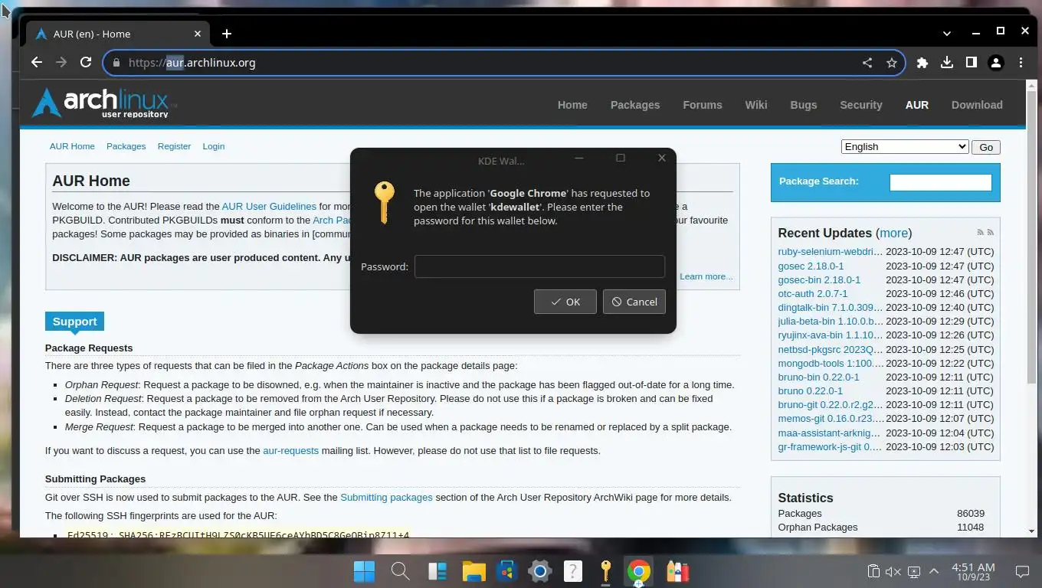Open the Home navigation item
Image resolution: width=1042 pixels, height=588 pixels.
pyautogui.click(x=572, y=105)
